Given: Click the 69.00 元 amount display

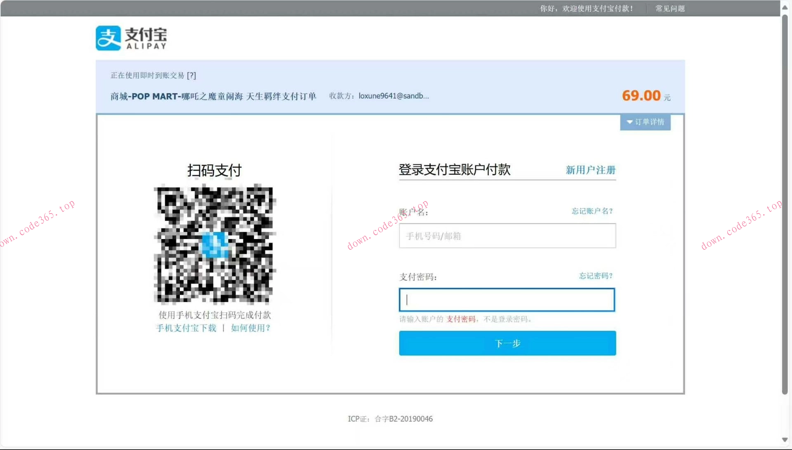Looking at the screenshot, I should pos(642,95).
